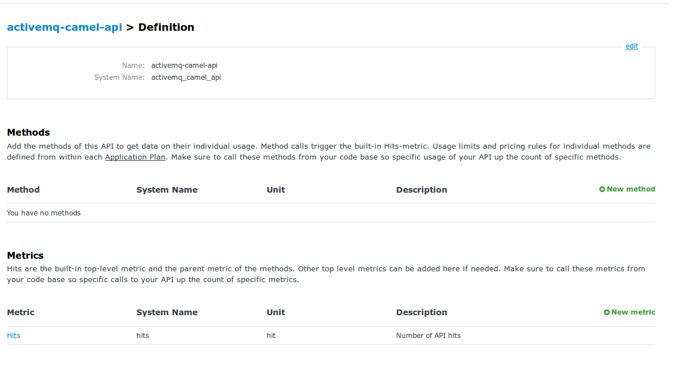The height and width of the screenshot is (383, 686).
Task: Click the 'Number of API hits' description text
Action: pyautogui.click(x=428, y=335)
